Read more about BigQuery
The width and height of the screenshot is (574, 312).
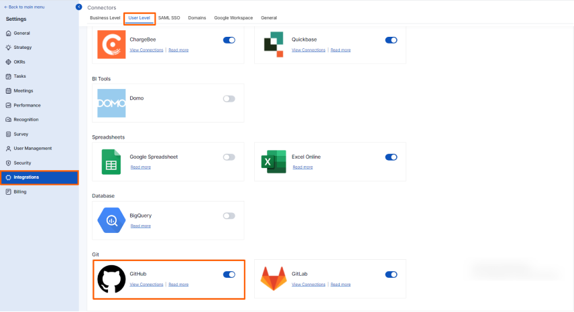click(141, 226)
